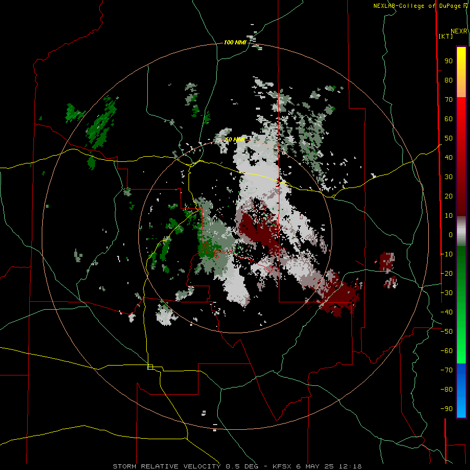
Task: Click the 70 value on velocity scale
Action: (x=449, y=100)
